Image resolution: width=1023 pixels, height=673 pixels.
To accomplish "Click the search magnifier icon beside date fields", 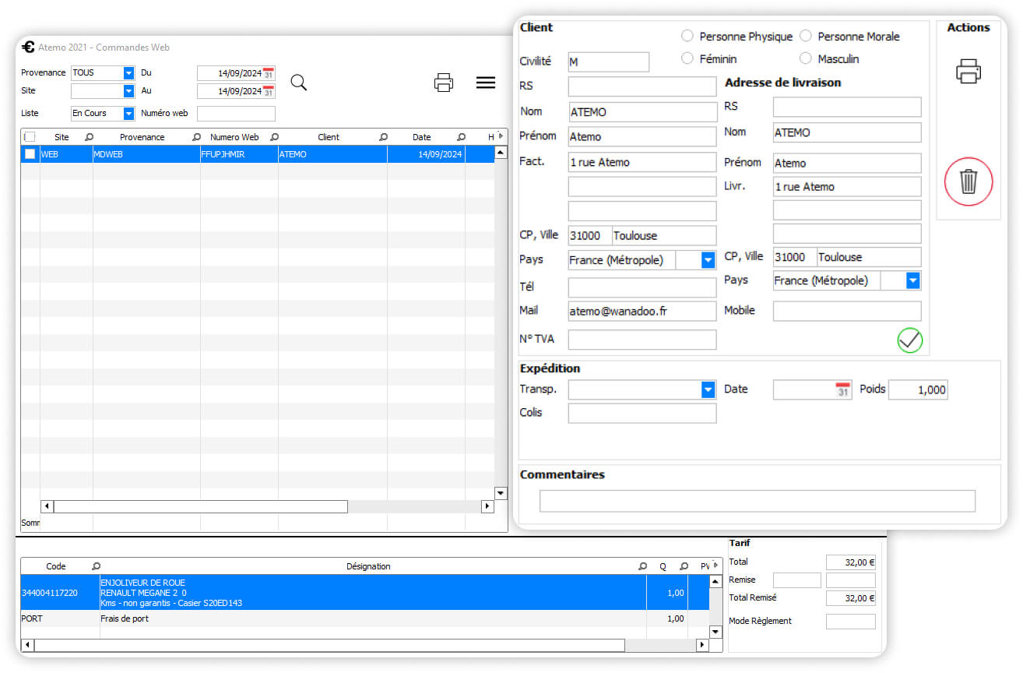I will tap(298, 82).
